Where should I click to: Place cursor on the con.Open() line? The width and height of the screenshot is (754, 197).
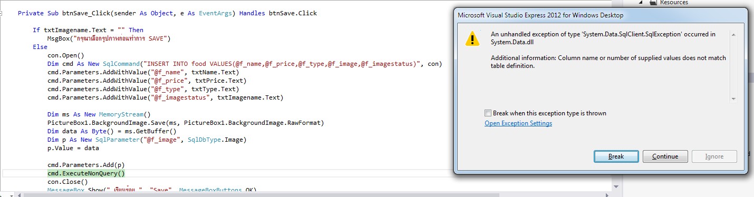tap(66, 55)
